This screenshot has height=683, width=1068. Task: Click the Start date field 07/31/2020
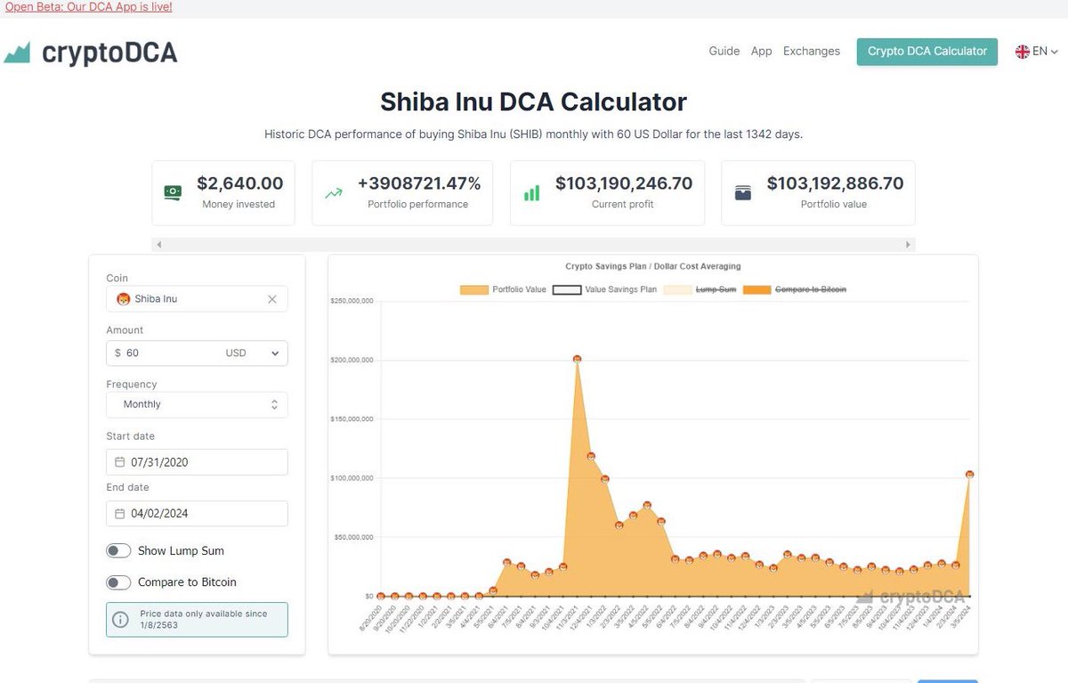tap(197, 462)
